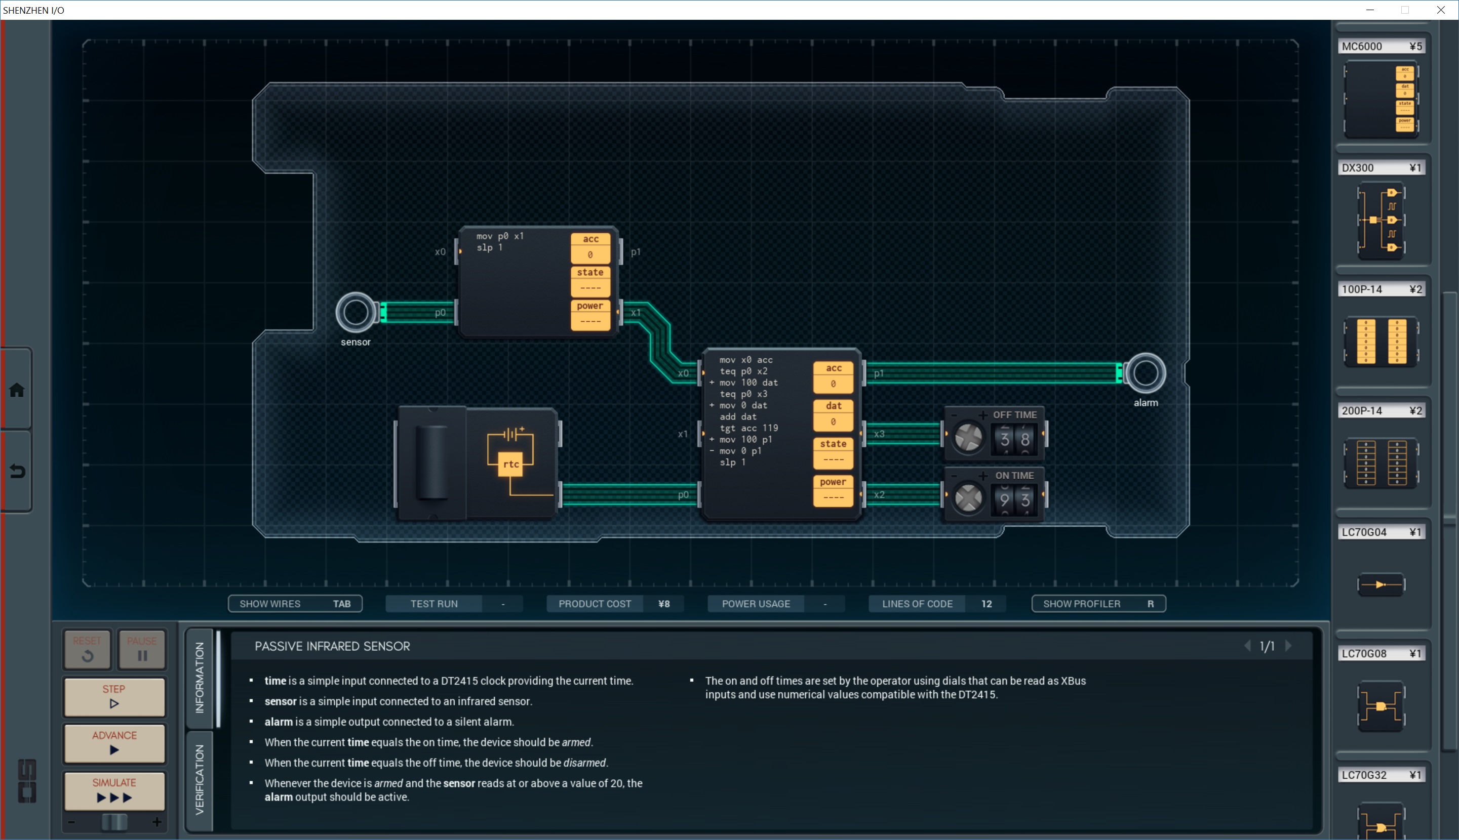Click the undo arrow on left sidebar
The image size is (1459, 840).
click(x=17, y=472)
